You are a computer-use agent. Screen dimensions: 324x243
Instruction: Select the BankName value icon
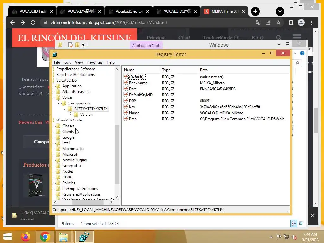[126, 83]
